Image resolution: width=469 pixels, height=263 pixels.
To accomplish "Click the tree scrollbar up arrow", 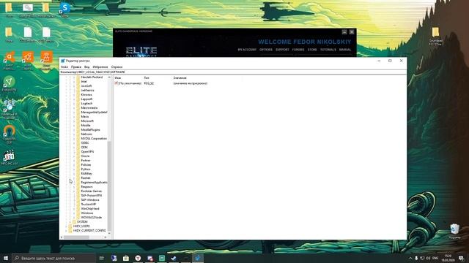I will [109, 77].
